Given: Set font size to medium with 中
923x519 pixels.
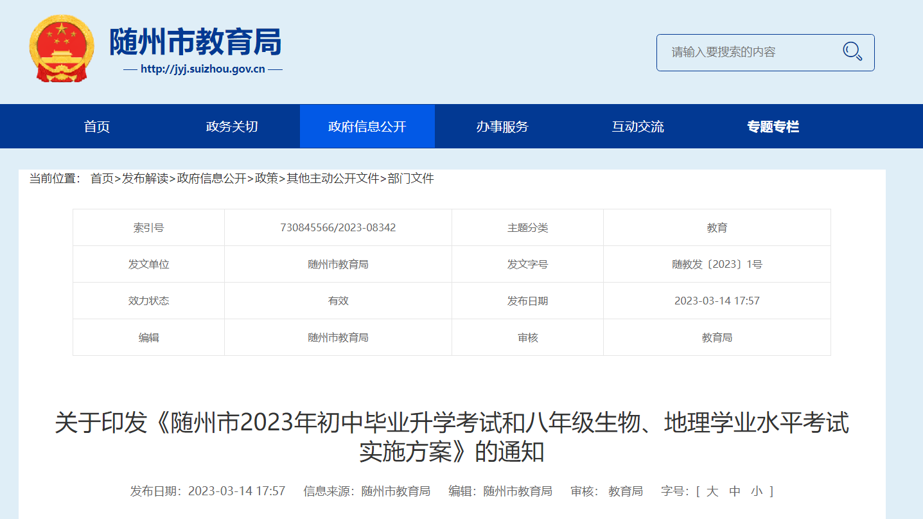Looking at the screenshot, I should pyautogui.click(x=735, y=491).
